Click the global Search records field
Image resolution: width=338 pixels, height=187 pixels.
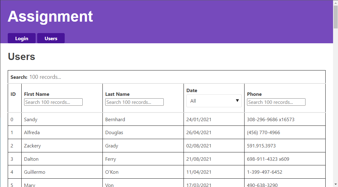click(93, 77)
